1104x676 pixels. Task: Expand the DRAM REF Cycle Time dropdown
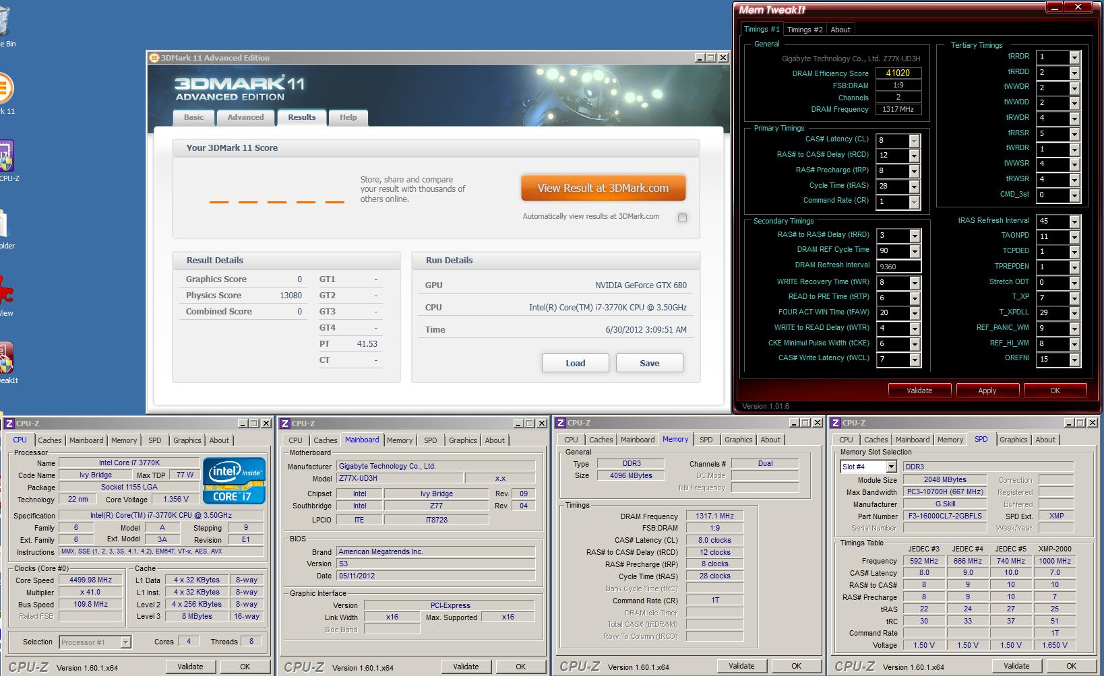pyautogui.click(x=915, y=252)
